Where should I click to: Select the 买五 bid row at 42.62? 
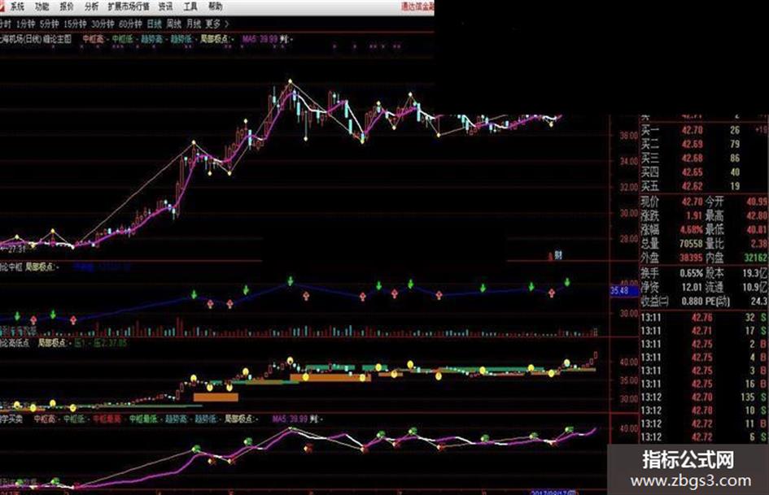point(704,186)
